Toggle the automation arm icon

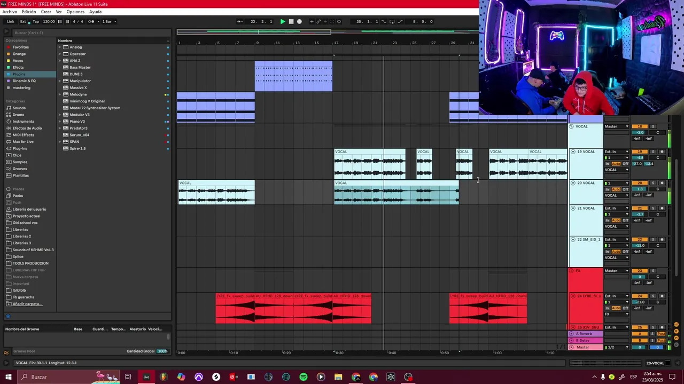(319, 21)
